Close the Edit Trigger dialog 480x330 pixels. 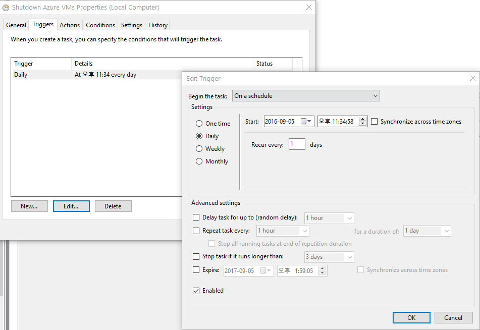point(472,78)
